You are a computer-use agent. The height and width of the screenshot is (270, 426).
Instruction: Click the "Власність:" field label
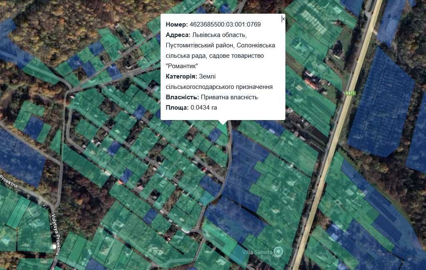tap(182, 97)
